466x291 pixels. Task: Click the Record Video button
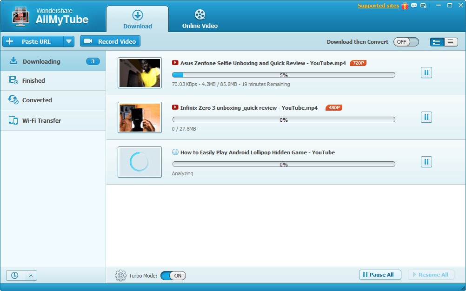click(110, 41)
